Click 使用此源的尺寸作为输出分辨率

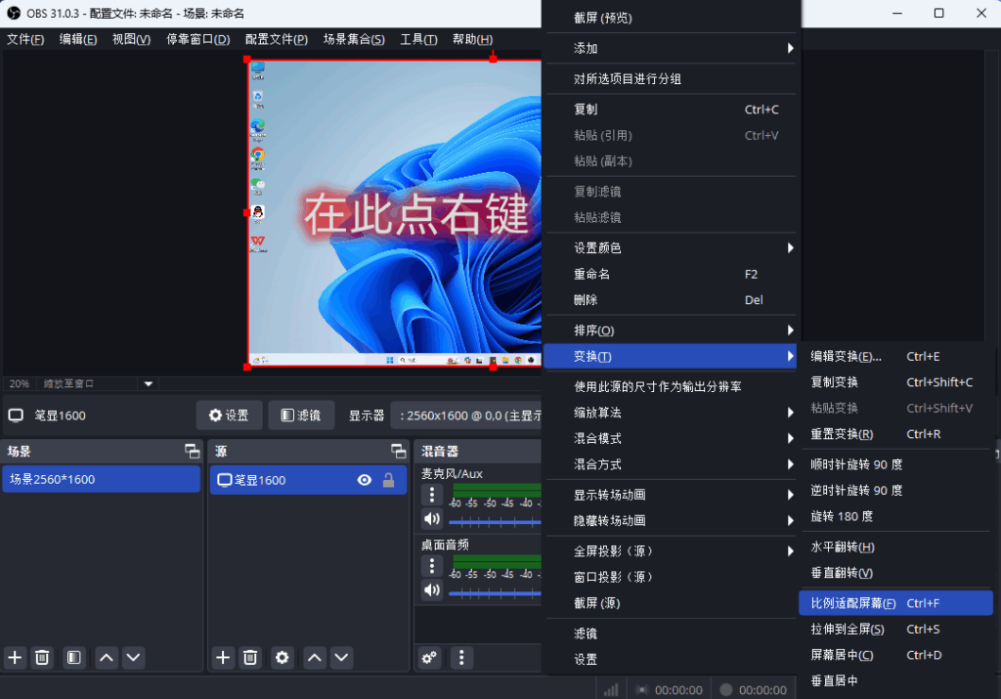coord(671,387)
